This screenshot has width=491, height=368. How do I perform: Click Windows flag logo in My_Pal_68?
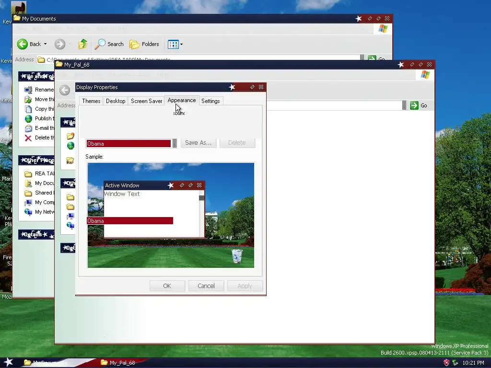click(x=425, y=75)
